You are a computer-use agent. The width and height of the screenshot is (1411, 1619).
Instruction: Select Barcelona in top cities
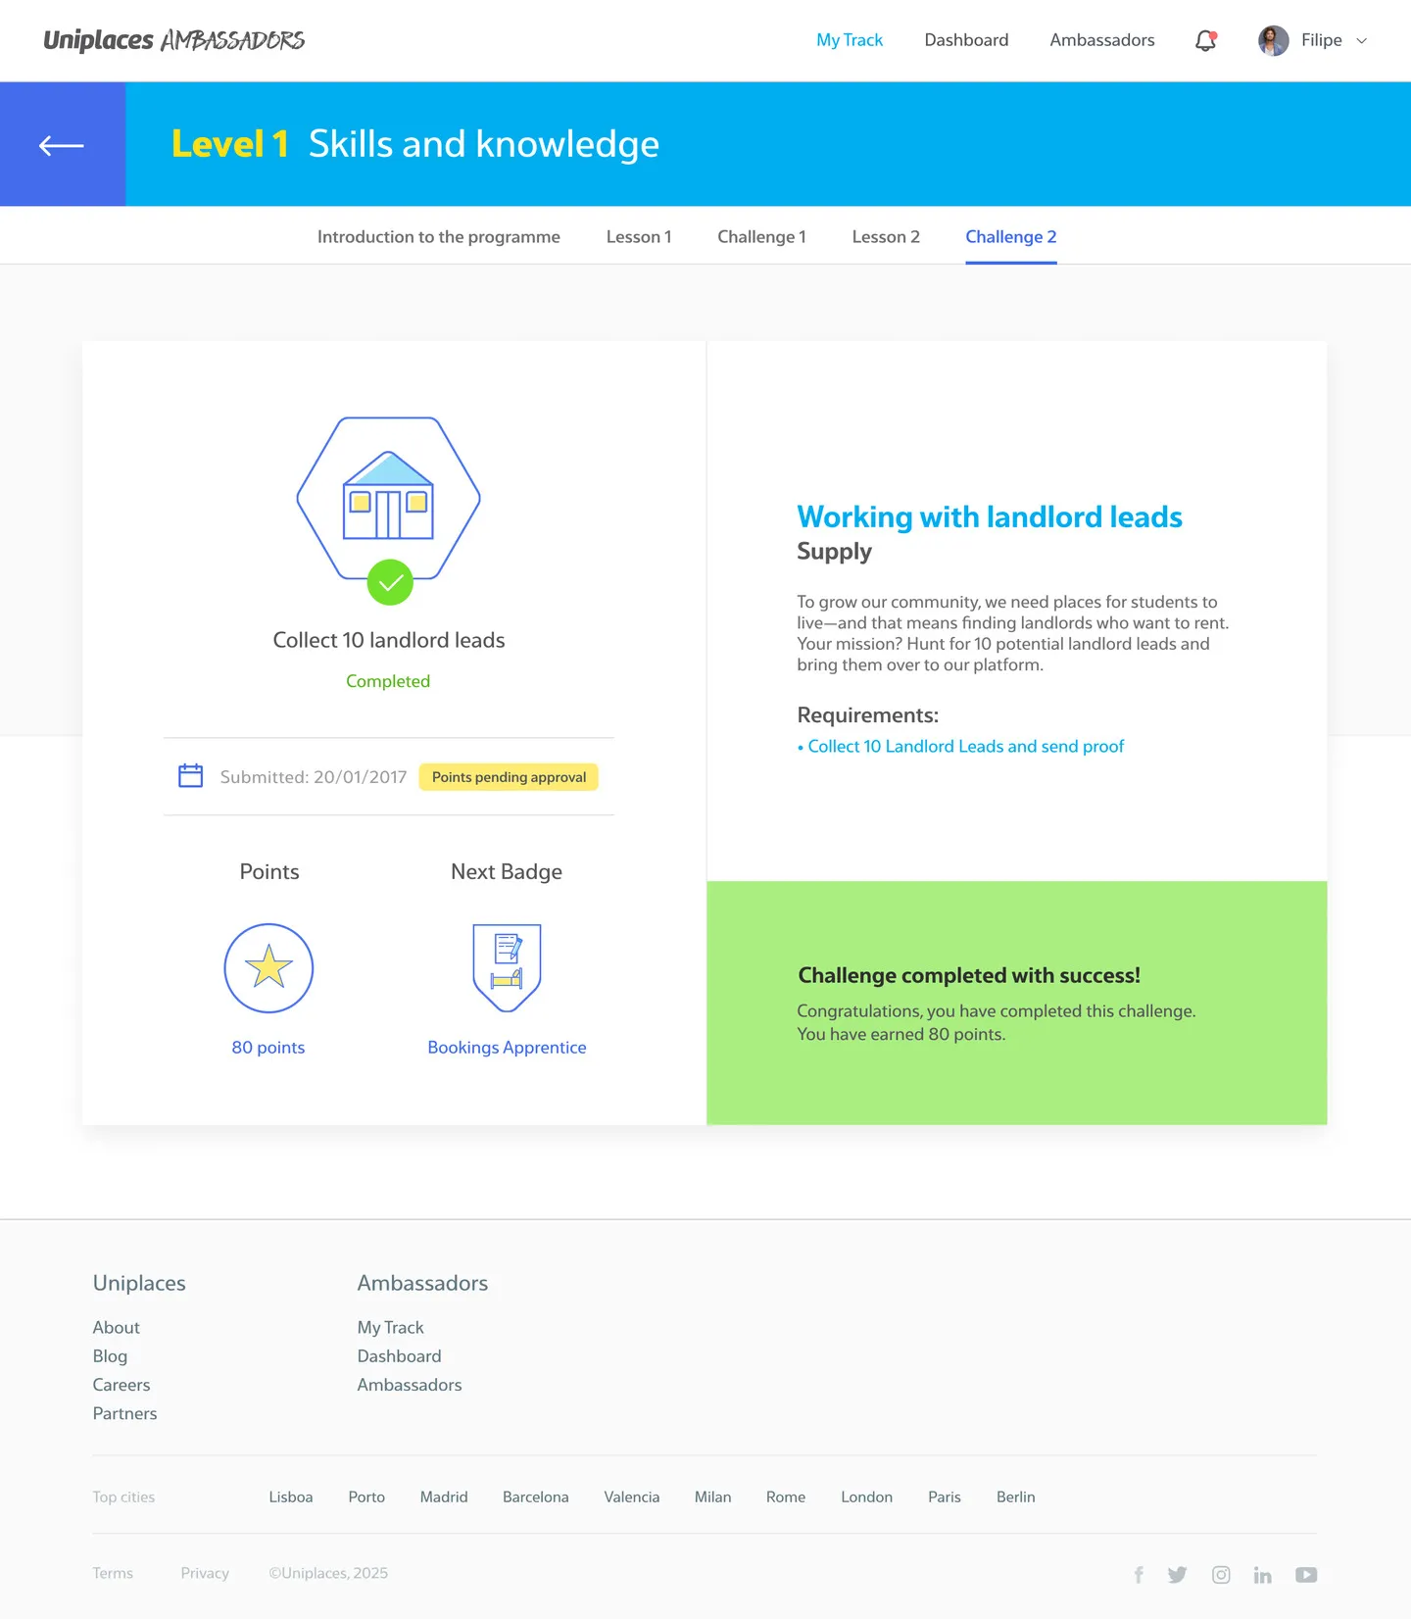535,1497
